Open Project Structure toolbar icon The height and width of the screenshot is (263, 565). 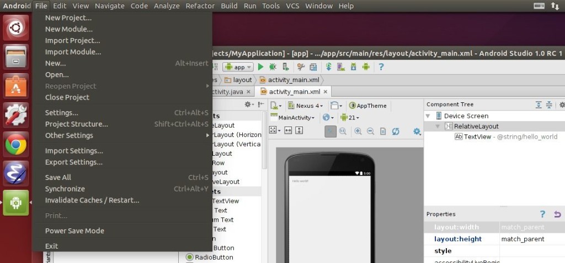click(x=313, y=67)
